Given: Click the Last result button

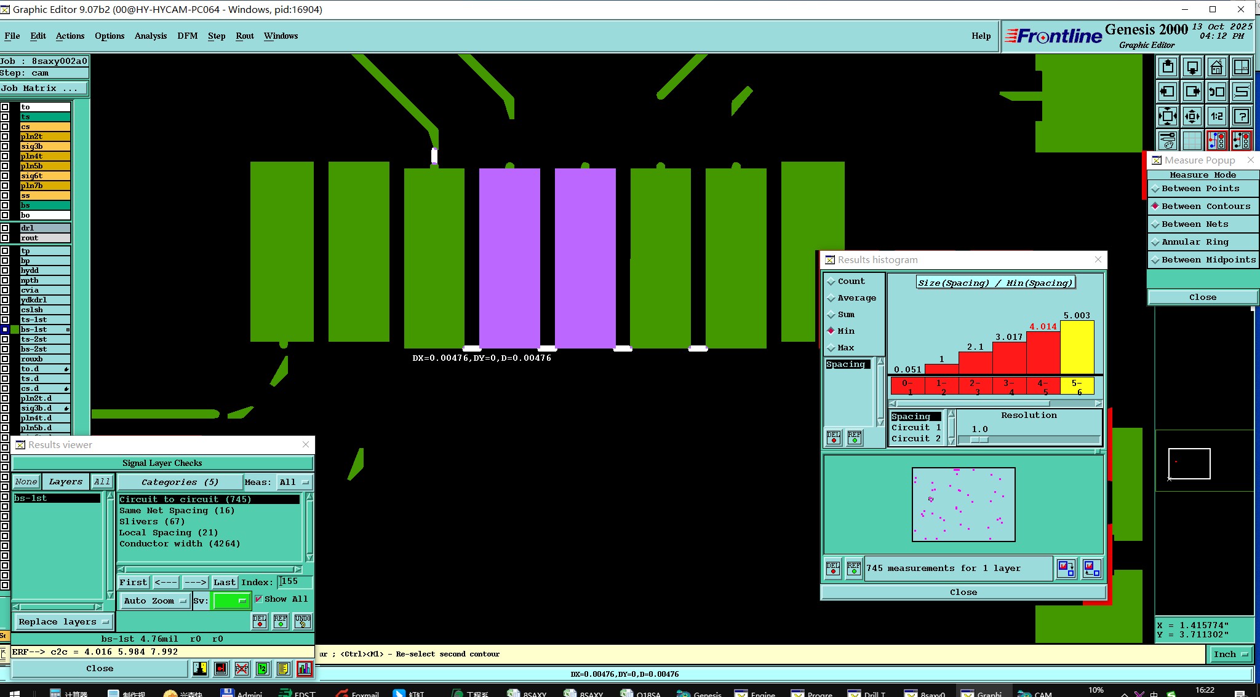Looking at the screenshot, I should tap(224, 582).
